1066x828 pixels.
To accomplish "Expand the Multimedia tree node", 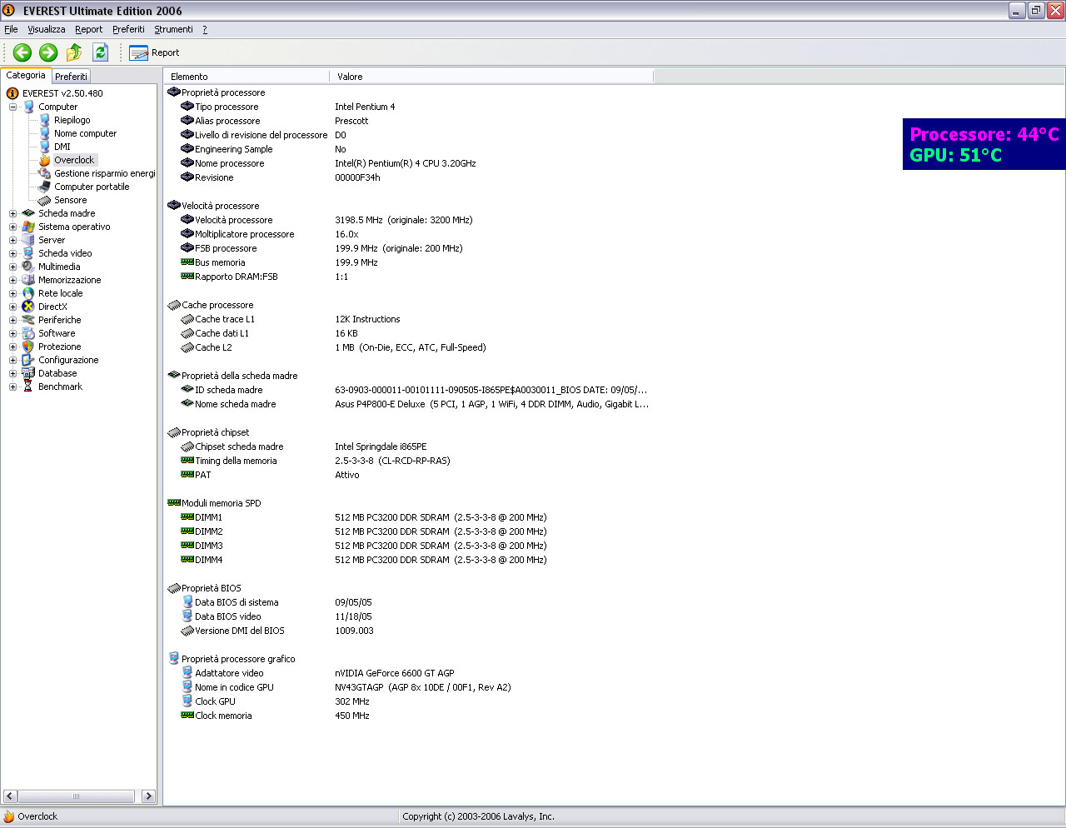I will click(12, 267).
